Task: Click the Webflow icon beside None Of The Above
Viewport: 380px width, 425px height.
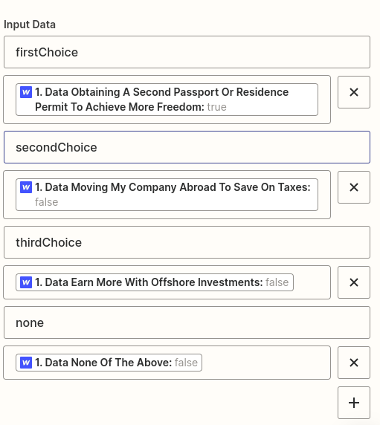Action: pyautogui.click(x=26, y=363)
